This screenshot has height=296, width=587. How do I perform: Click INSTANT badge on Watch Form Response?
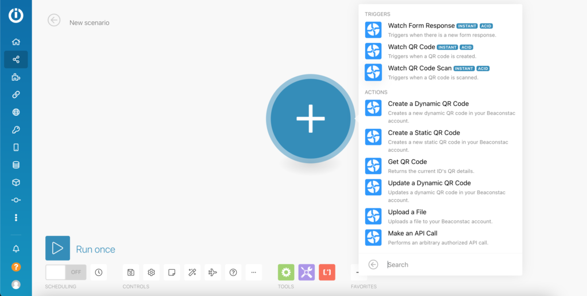(x=467, y=26)
